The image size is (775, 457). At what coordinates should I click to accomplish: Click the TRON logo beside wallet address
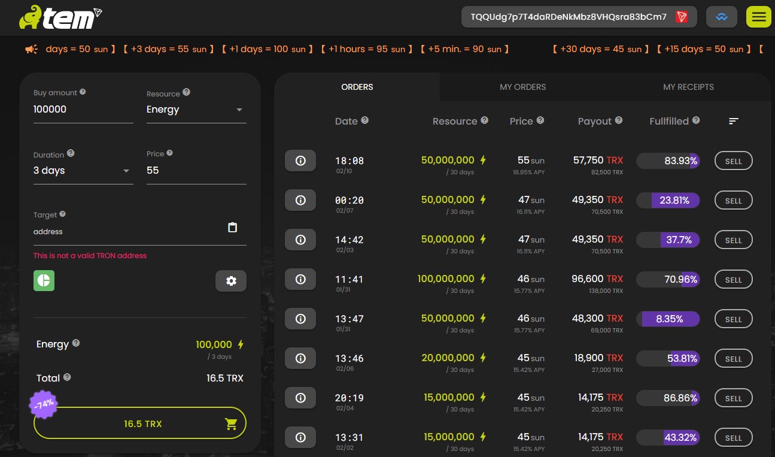coord(681,17)
